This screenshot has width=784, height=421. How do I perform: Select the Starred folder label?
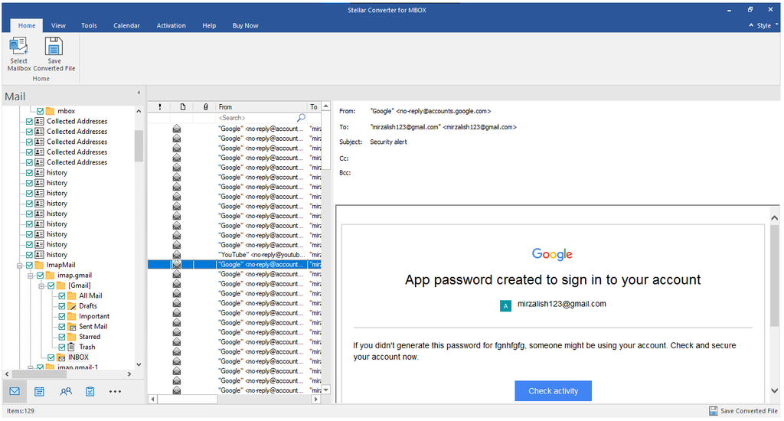coord(90,337)
